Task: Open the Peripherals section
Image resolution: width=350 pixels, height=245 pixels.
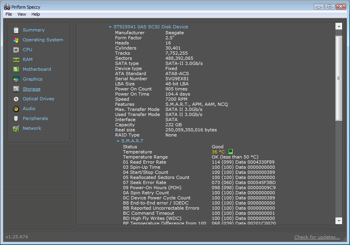Action: pyautogui.click(x=35, y=118)
